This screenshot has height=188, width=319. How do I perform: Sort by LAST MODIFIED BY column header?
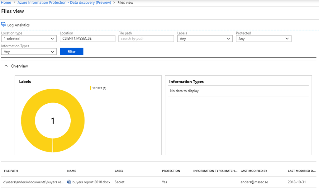[254, 171]
